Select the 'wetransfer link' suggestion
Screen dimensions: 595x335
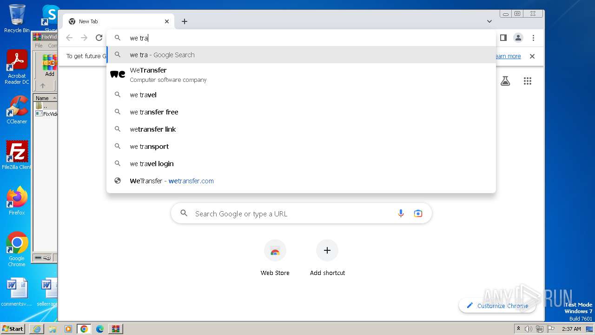click(x=301, y=129)
